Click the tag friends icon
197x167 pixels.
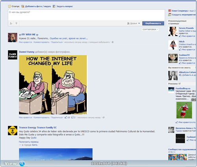pyautogui.click(x=11, y=23)
